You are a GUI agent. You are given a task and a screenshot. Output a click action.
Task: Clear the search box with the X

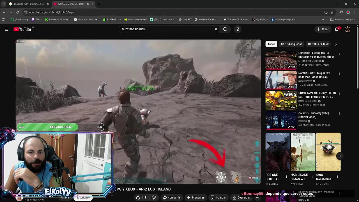216,29
